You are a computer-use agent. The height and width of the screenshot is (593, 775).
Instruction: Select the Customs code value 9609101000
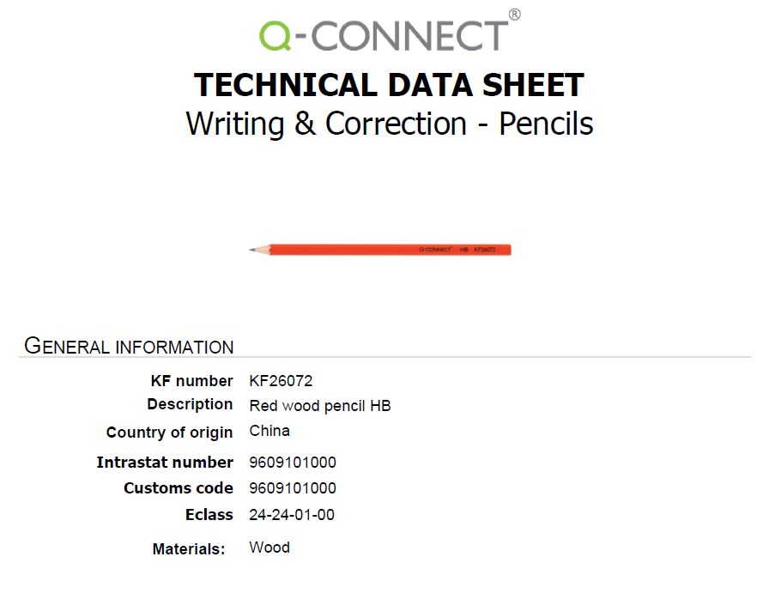click(293, 488)
